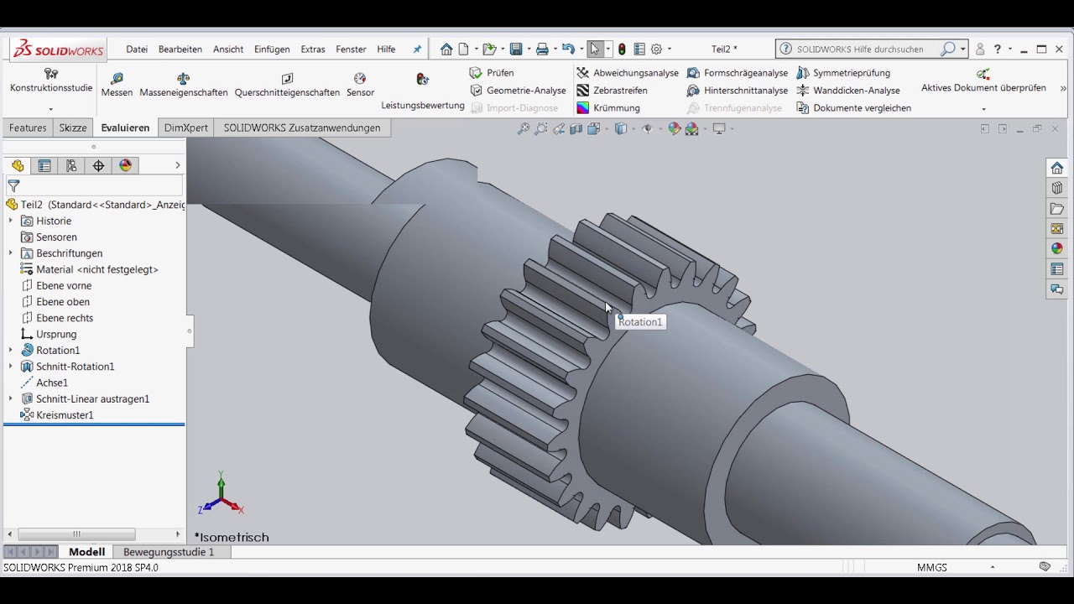Open Masseneigenschaften tool
The width and height of the screenshot is (1074, 604).
click(184, 85)
